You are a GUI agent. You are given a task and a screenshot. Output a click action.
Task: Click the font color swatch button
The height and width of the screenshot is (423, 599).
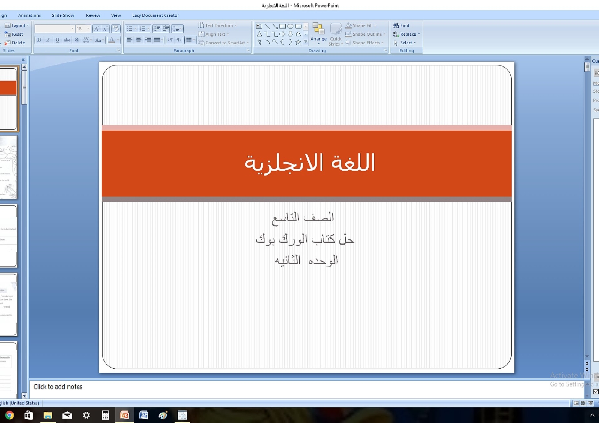click(x=112, y=40)
